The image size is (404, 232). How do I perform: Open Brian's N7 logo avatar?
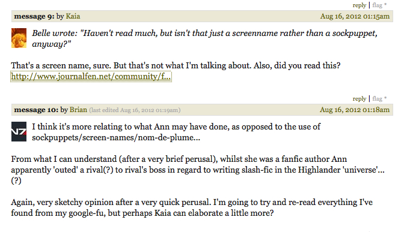click(19, 131)
